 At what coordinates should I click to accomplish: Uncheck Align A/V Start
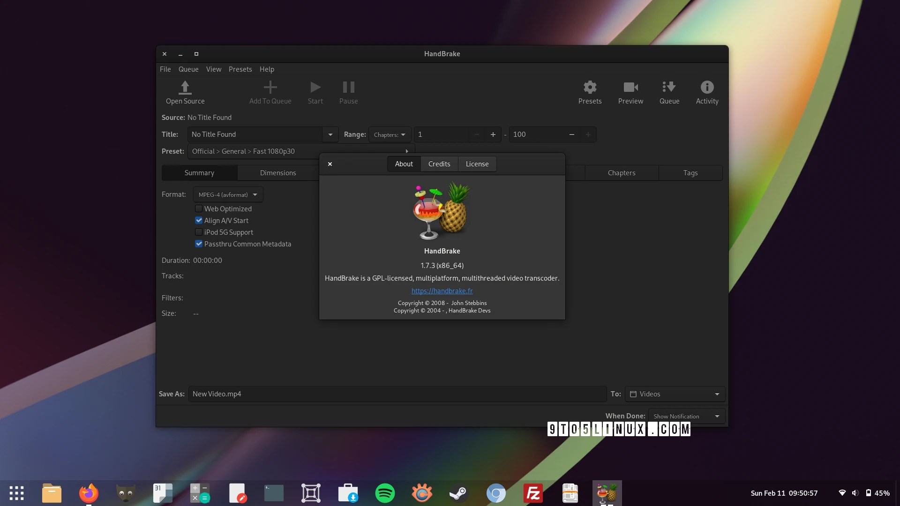point(199,221)
